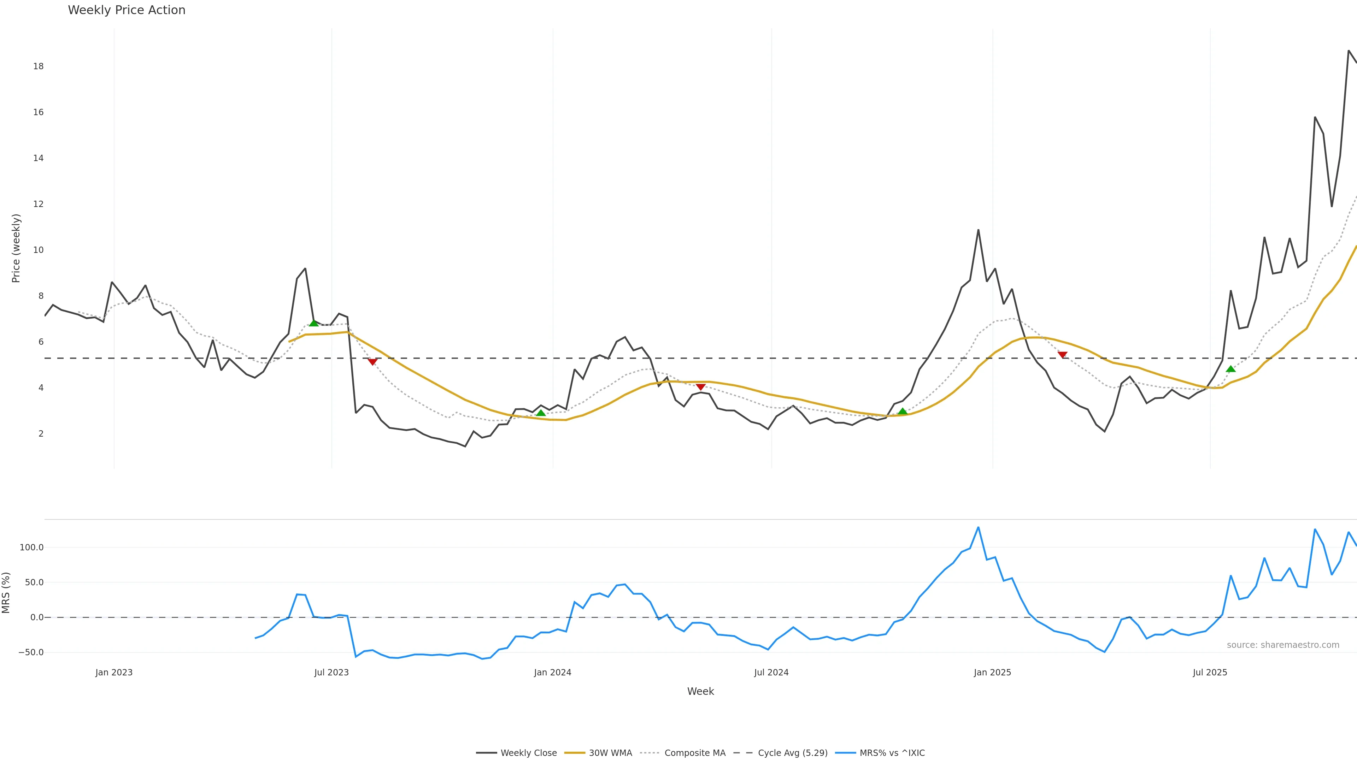Click the green up-triangle marker after July 2025
Screen dimensions: 1357x763
(1230, 368)
